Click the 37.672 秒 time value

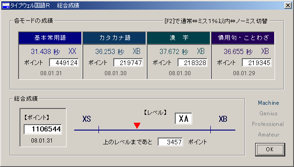click(174, 52)
